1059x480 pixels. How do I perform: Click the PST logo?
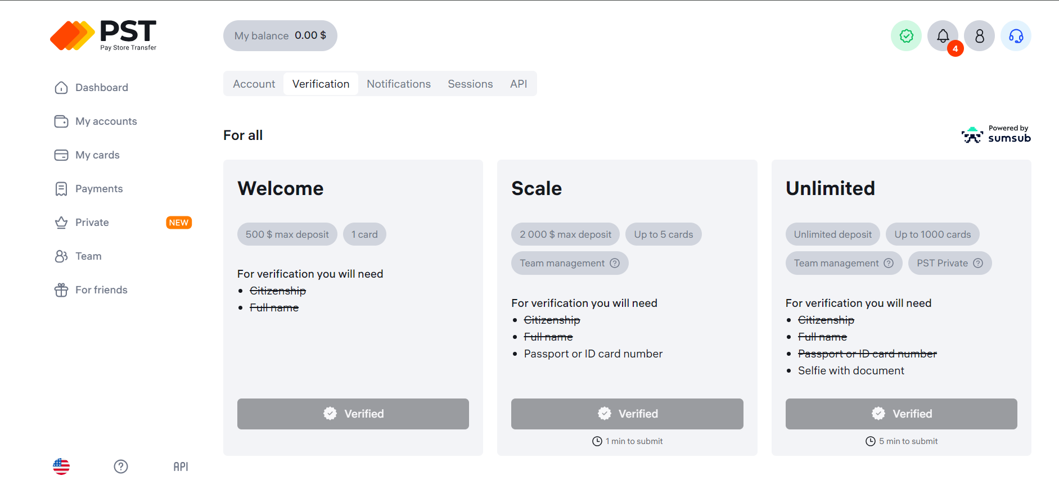[103, 35]
